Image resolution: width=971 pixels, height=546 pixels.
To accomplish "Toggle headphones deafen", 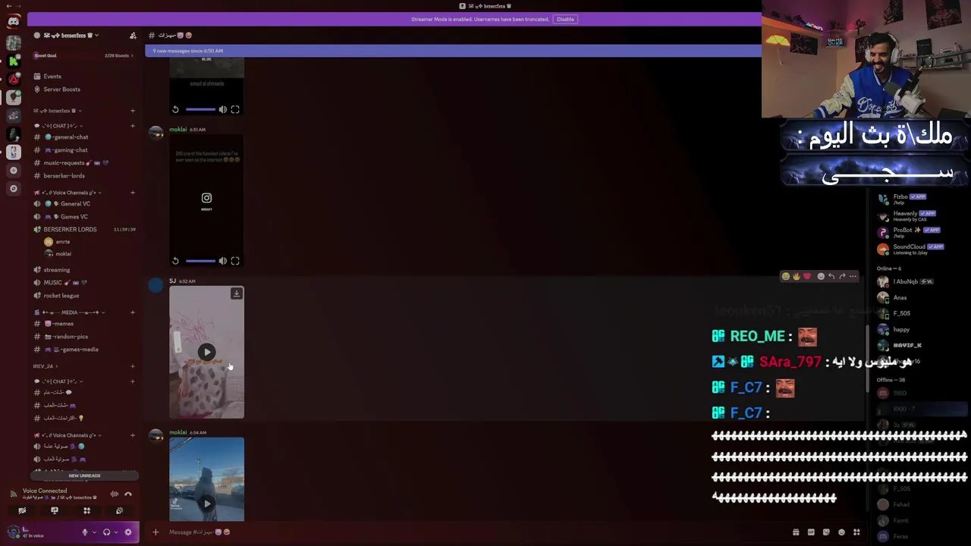I will point(106,532).
